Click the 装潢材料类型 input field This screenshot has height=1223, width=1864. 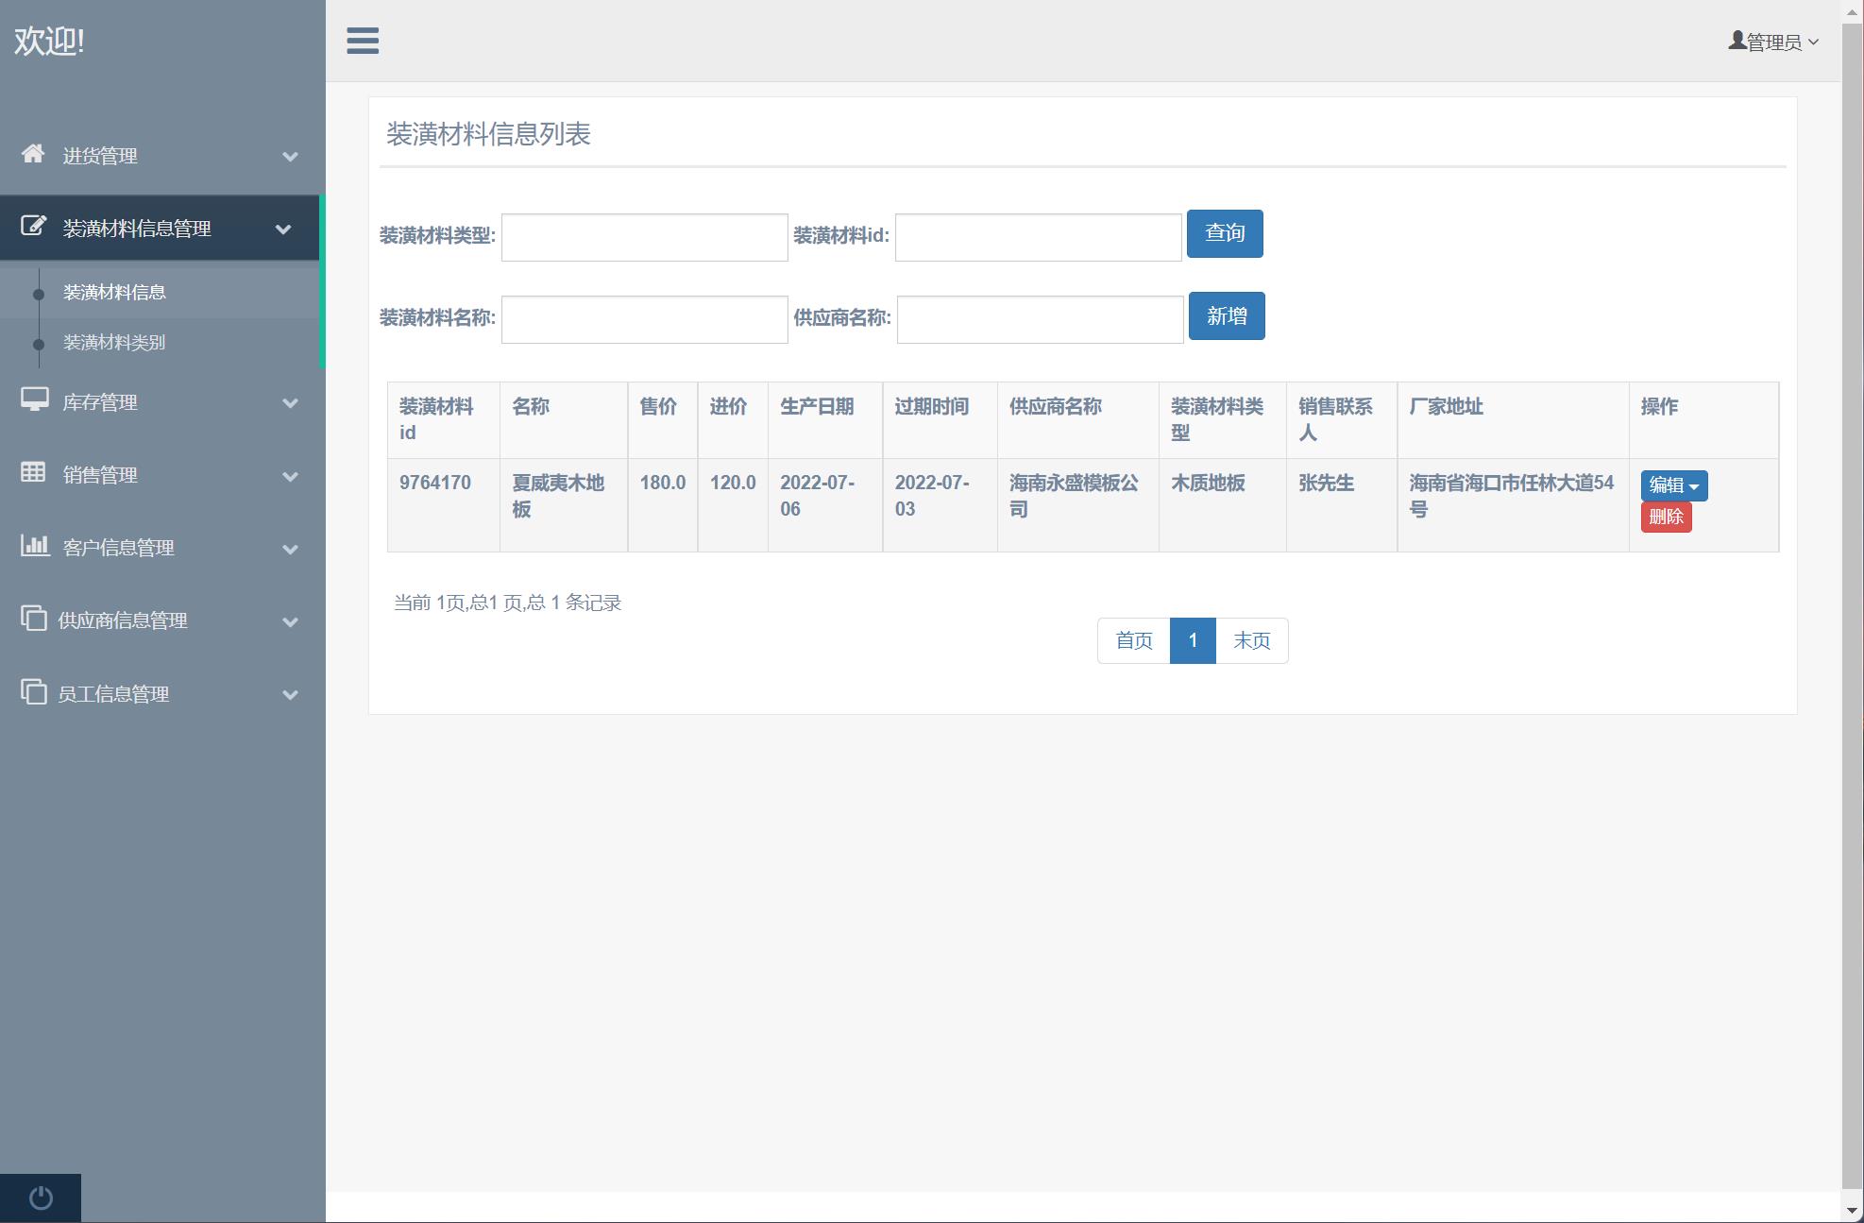click(644, 237)
